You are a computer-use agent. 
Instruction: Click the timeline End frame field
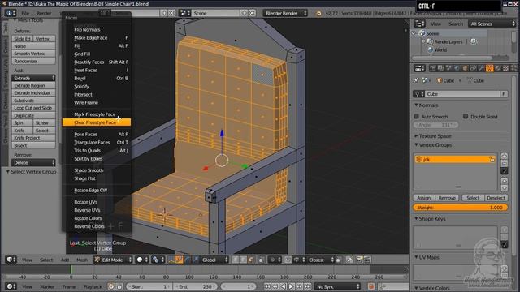click(196, 286)
